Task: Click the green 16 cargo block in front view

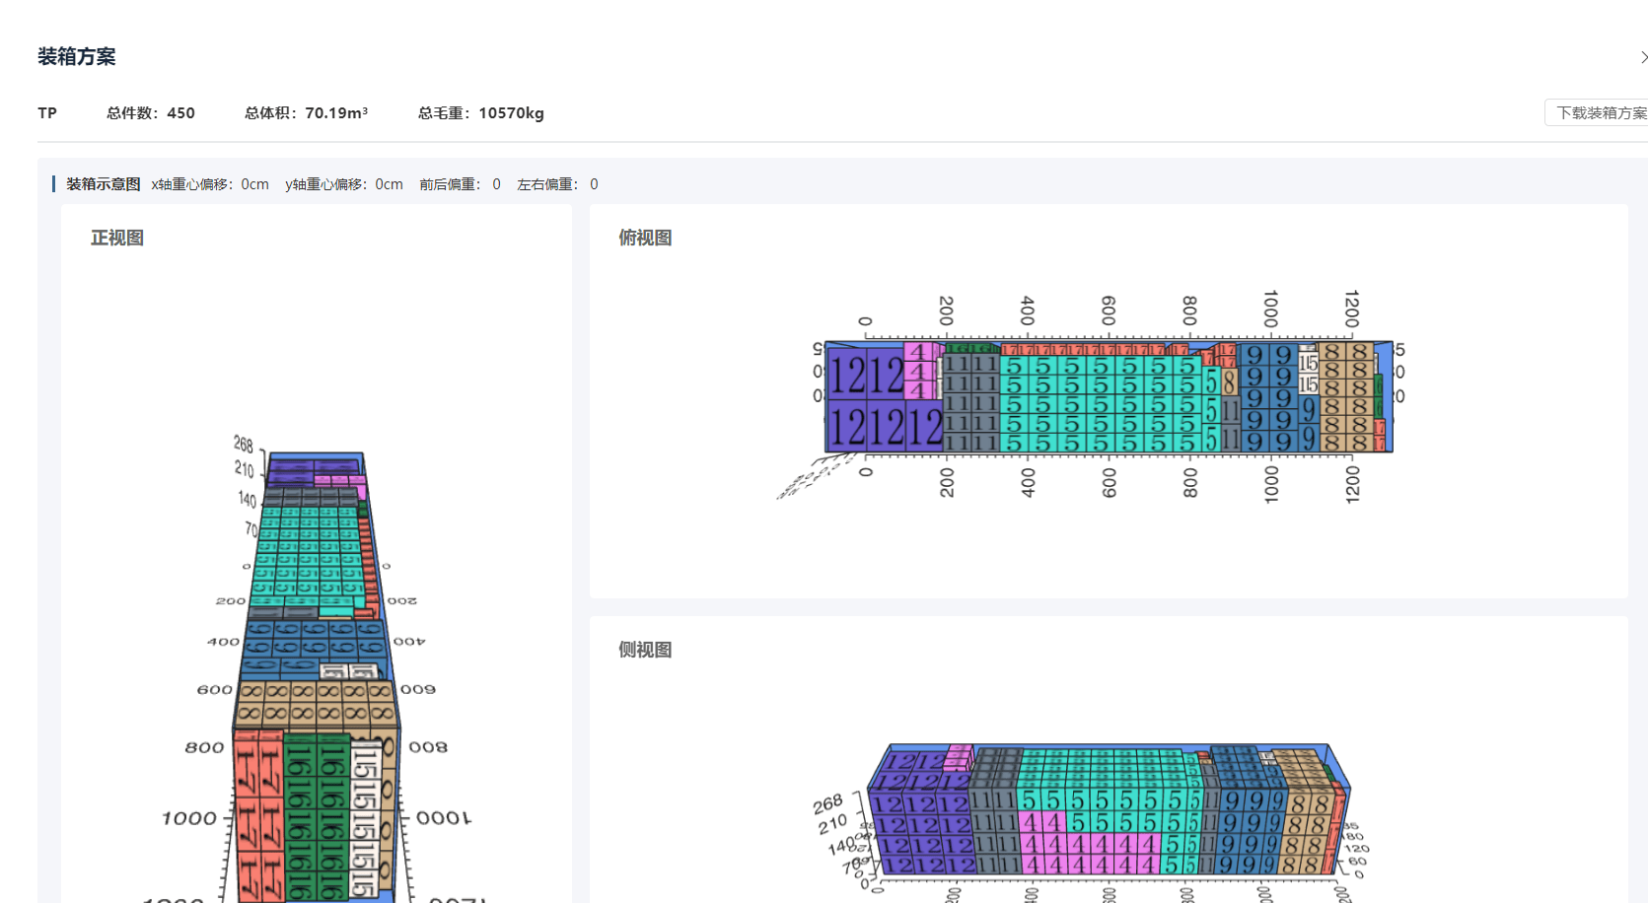Action: click(317, 816)
